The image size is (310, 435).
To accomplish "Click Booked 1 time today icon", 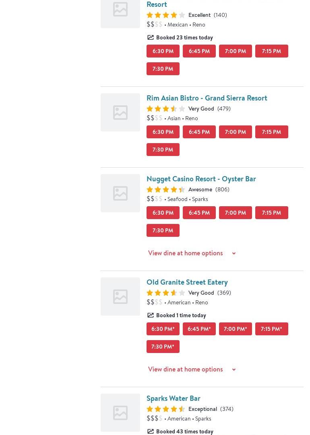I will (x=151, y=315).
